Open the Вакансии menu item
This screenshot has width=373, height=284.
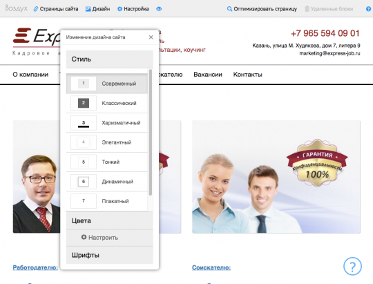point(208,75)
